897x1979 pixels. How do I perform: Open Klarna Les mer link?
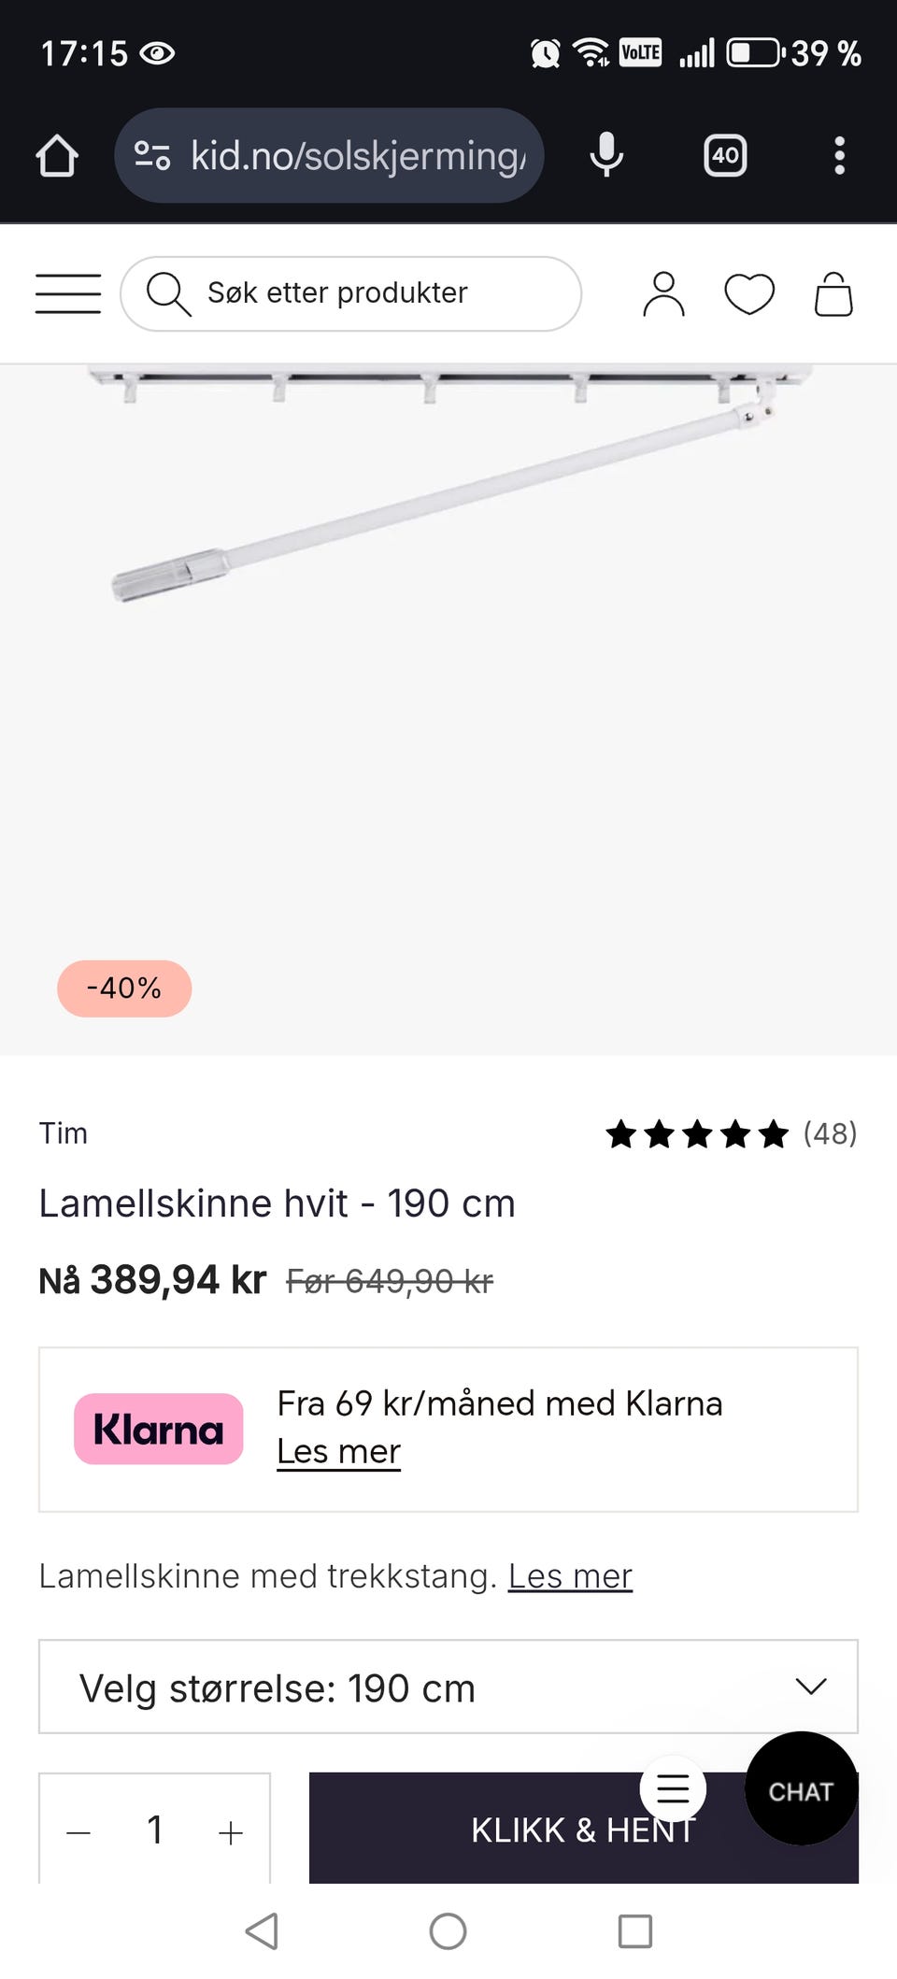pyautogui.click(x=338, y=1452)
